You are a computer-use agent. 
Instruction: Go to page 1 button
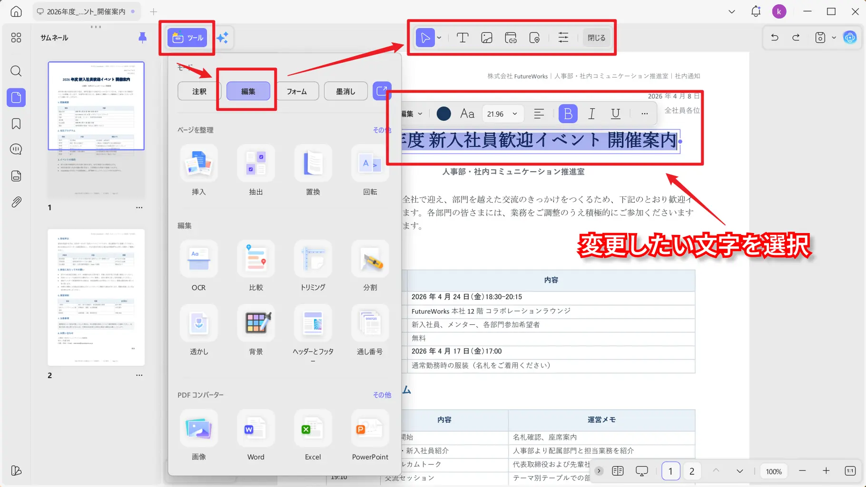coord(670,471)
